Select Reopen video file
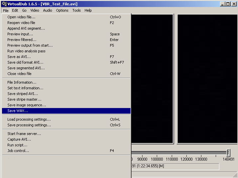 tap(66, 23)
